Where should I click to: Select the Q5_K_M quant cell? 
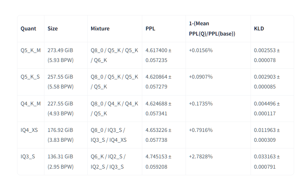coord(31,51)
